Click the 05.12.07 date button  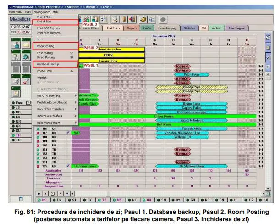[x=21, y=32]
